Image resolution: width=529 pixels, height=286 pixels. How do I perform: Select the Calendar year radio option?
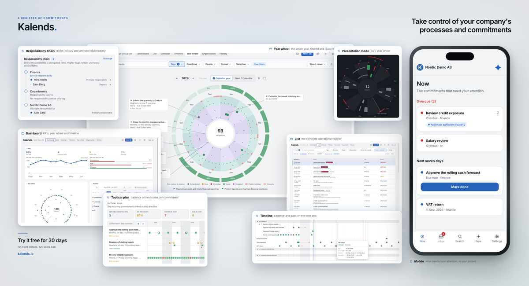[222, 78]
